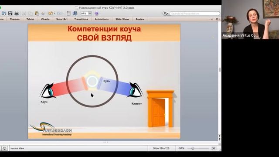Open the Tables ribbon tab

tap(30, 19)
